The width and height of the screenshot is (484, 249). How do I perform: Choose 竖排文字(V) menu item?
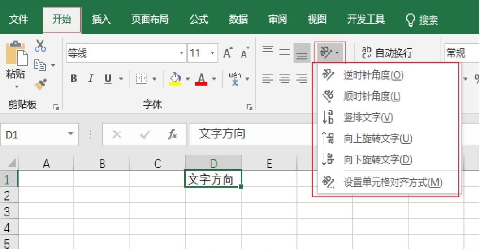[388, 117]
